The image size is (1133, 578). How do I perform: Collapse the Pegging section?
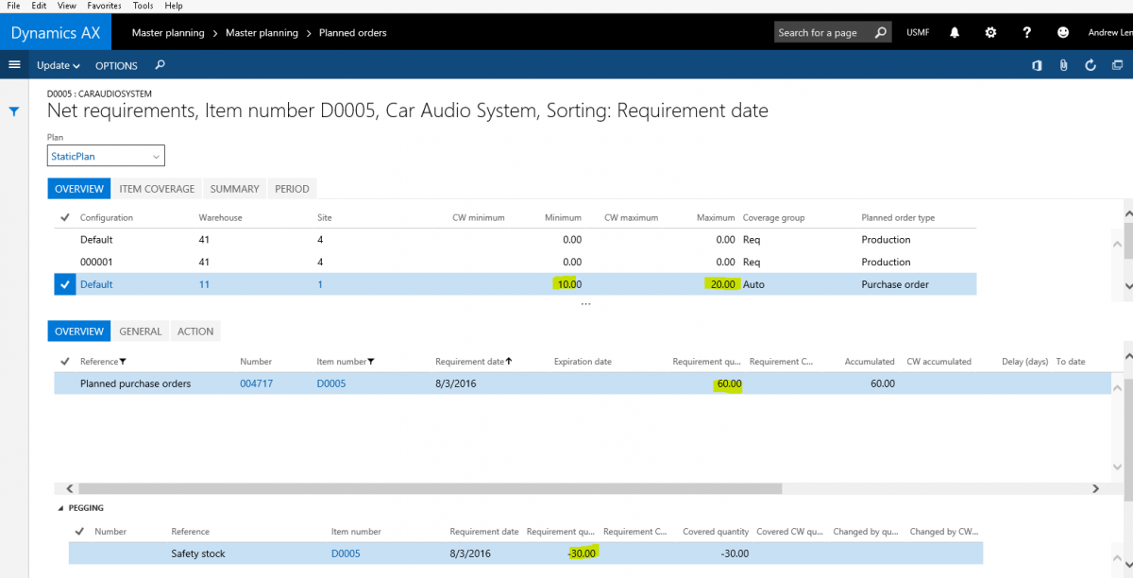[x=62, y=508]
